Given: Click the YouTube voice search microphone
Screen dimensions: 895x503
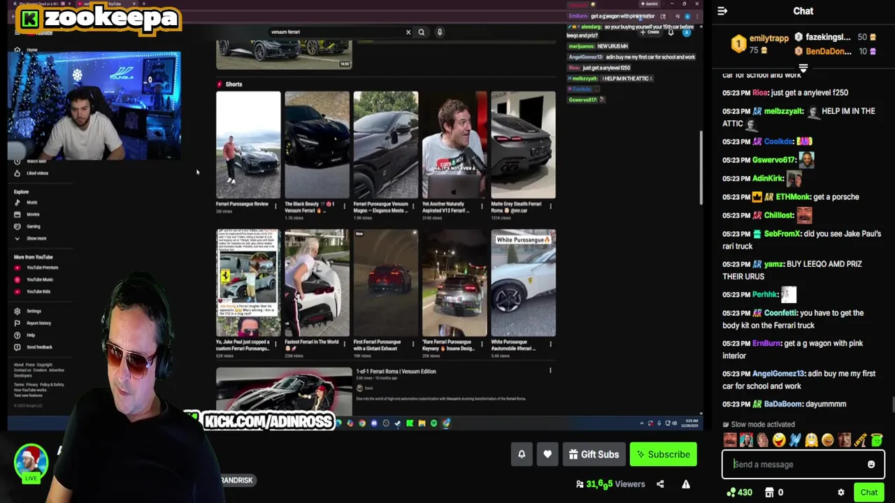Looking at the screenshot, I should click(x=440, y=32).
